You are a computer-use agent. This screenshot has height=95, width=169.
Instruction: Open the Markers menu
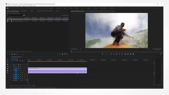pos(20,6)
